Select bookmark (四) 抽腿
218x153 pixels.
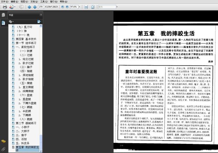click(26, 71)
